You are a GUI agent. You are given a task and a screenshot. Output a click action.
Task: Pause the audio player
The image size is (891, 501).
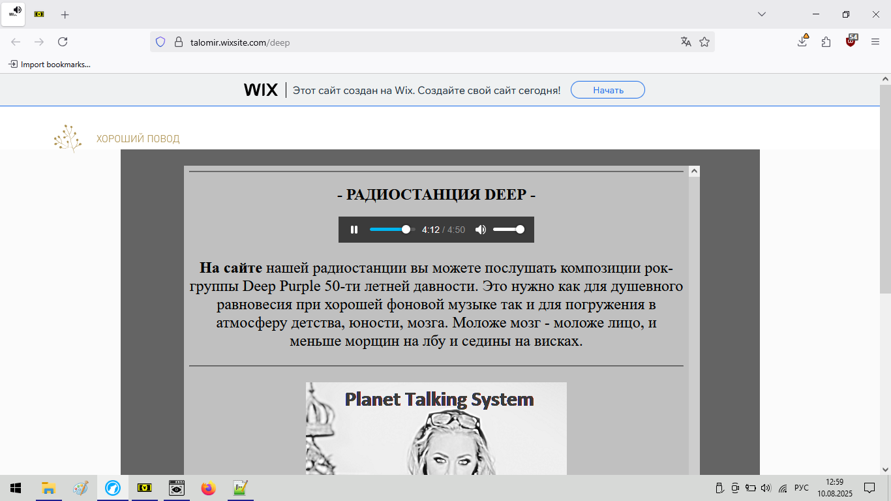click(354, 230)
